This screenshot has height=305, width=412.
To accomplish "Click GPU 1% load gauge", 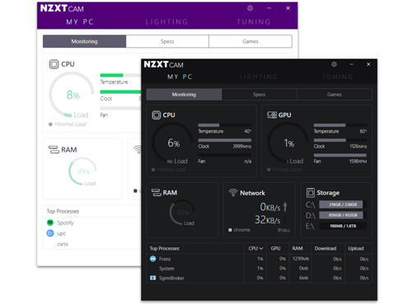I will coord(288,143).
